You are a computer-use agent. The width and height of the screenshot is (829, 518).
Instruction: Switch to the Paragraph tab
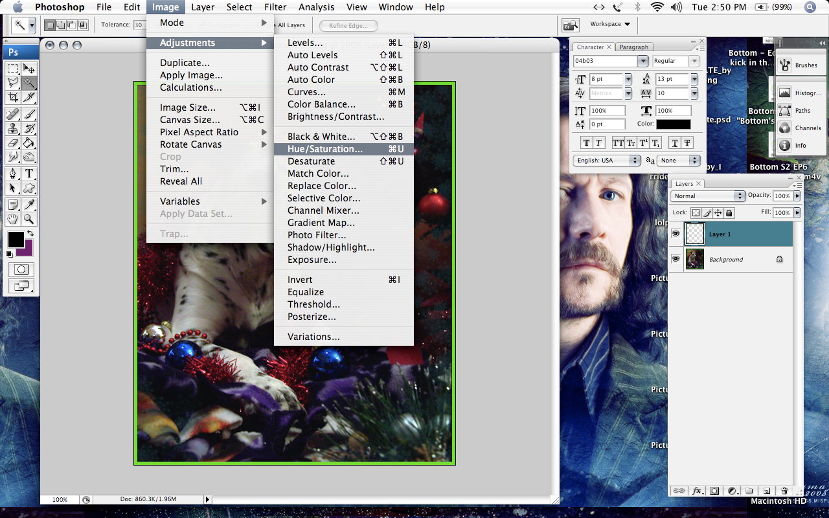pos(633,47)
